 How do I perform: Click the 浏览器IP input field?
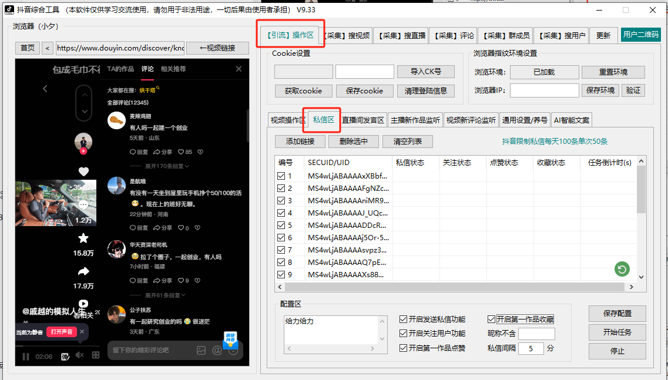tap(544, 90)
